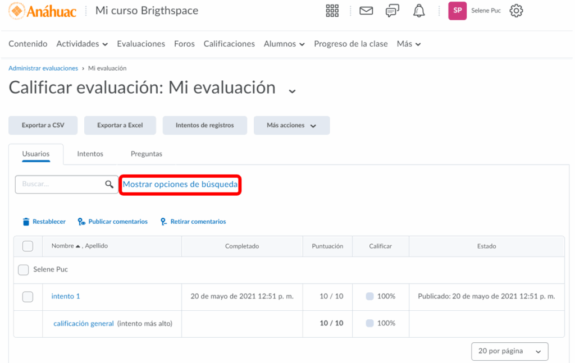Open the notifications bell icon

click(x=419, y=11)
